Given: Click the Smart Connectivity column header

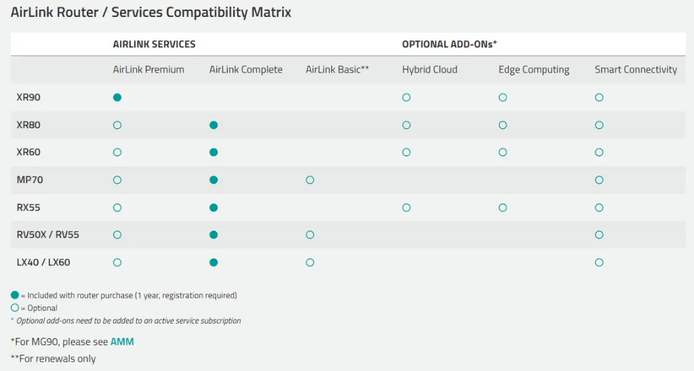Looking at the screenshot, I should coord(636,70).
